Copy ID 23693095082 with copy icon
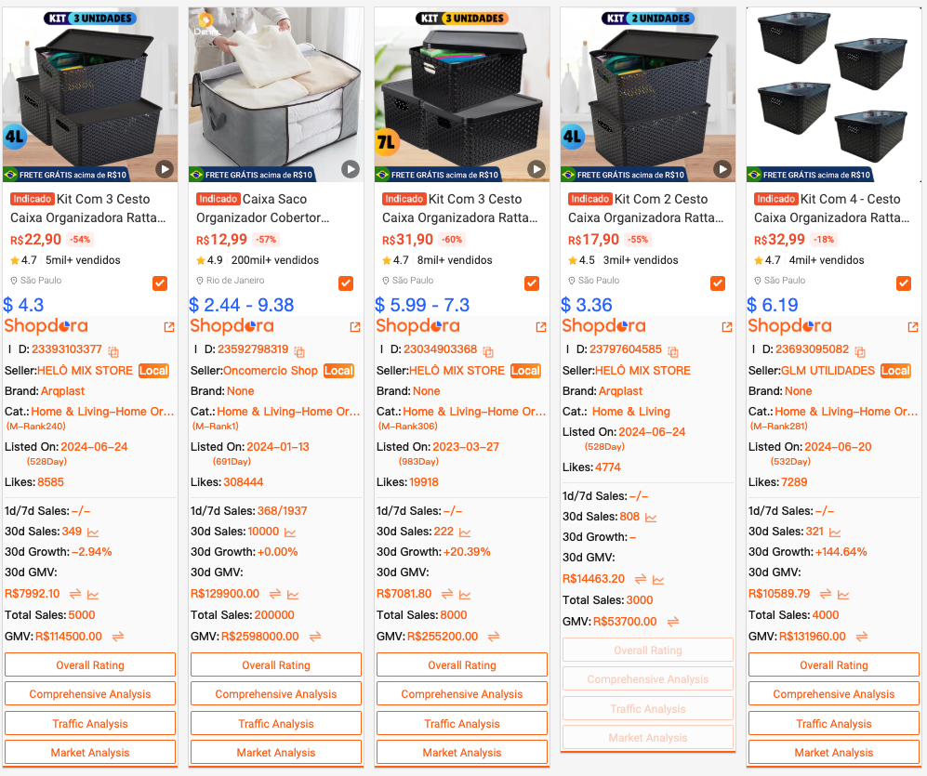The height and width of the screenshot is (776, 927). click(860, 351)
